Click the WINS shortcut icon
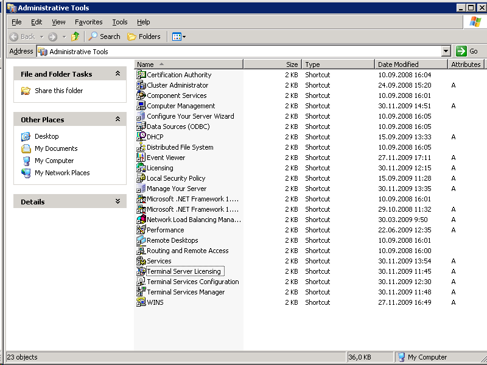 tap(141, 302)
